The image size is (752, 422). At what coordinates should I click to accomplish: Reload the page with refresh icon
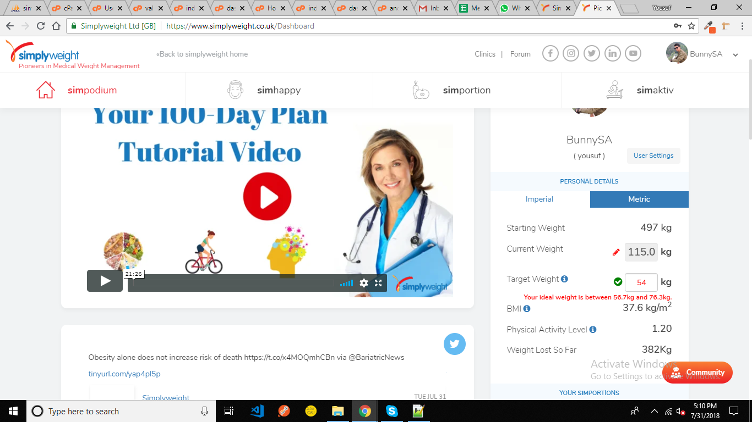pos(41,26)
